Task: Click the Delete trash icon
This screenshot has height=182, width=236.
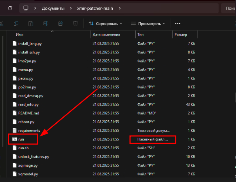Action: pos(75,23)
